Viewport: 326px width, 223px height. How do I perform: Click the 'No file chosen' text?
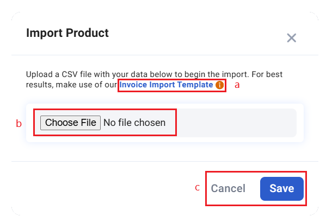[x=134, y=123]
